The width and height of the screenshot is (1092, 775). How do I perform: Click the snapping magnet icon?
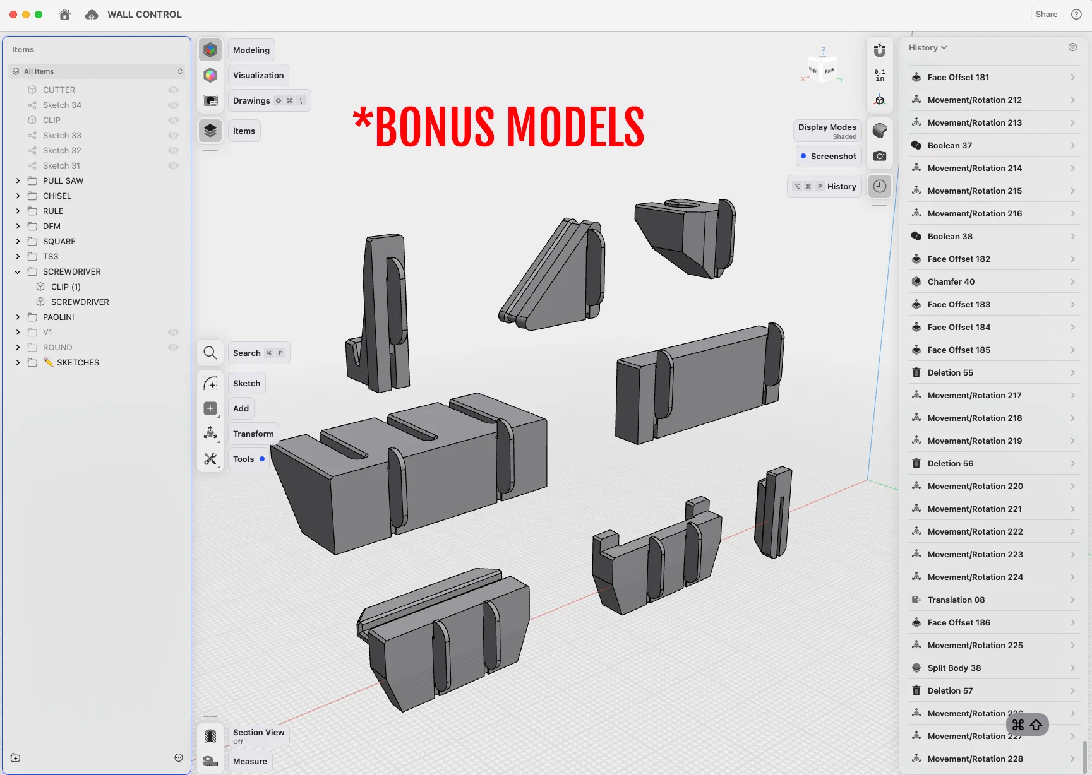(x=880, y=50)
